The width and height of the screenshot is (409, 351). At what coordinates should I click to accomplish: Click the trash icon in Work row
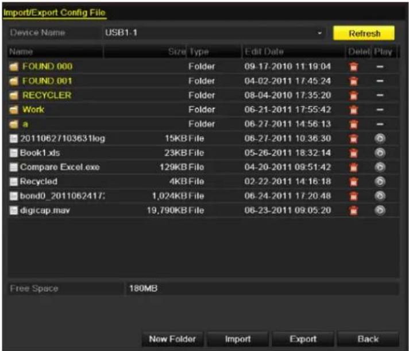click(x=353, y=110)
